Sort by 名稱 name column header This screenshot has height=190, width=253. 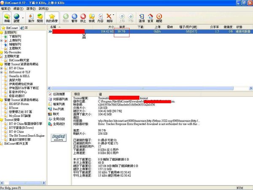tap(70, 27)
